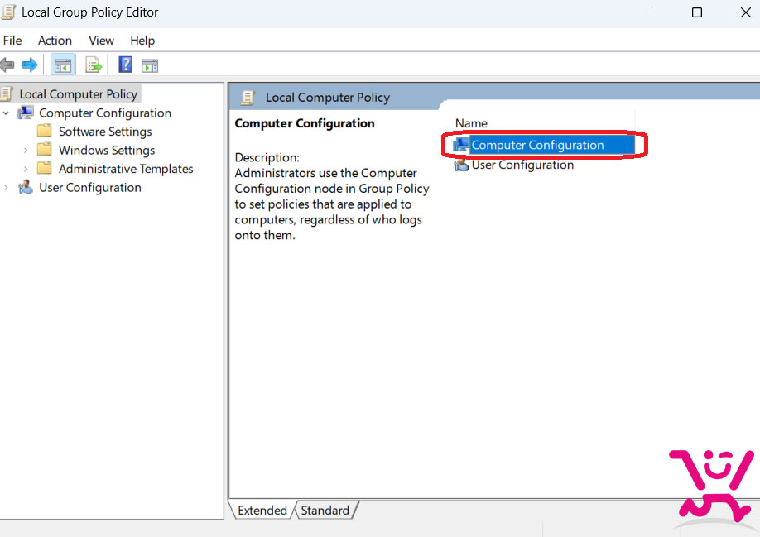Click the Local Computer Policy scroll icon in tree
Viewport: 760px width, 537px height.
(7, 94)
